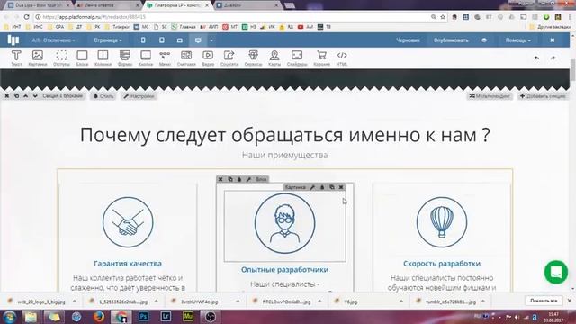Click the Черновик draft button

pyautogui.click(x=408, y=40)
